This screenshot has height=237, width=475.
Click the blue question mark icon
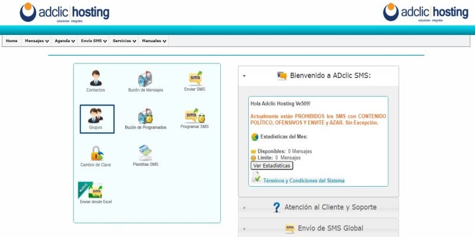[x=276, y=207]
